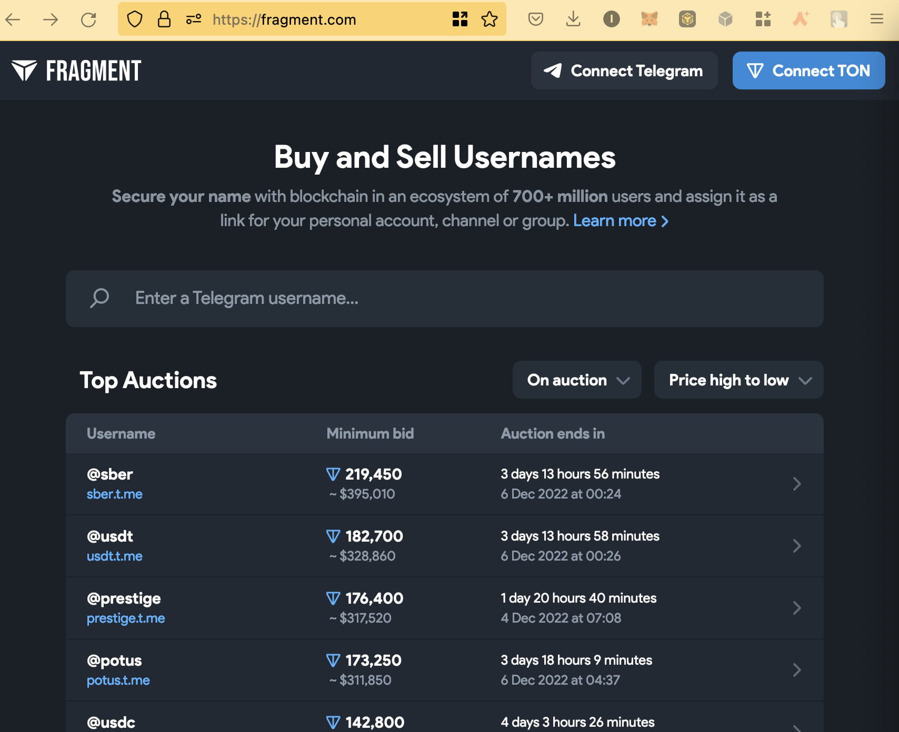This screenshot has height=732, width=899.
Task: Open the Firefox downloads panel
Action: pyautogui.click(x=573, y=19)
